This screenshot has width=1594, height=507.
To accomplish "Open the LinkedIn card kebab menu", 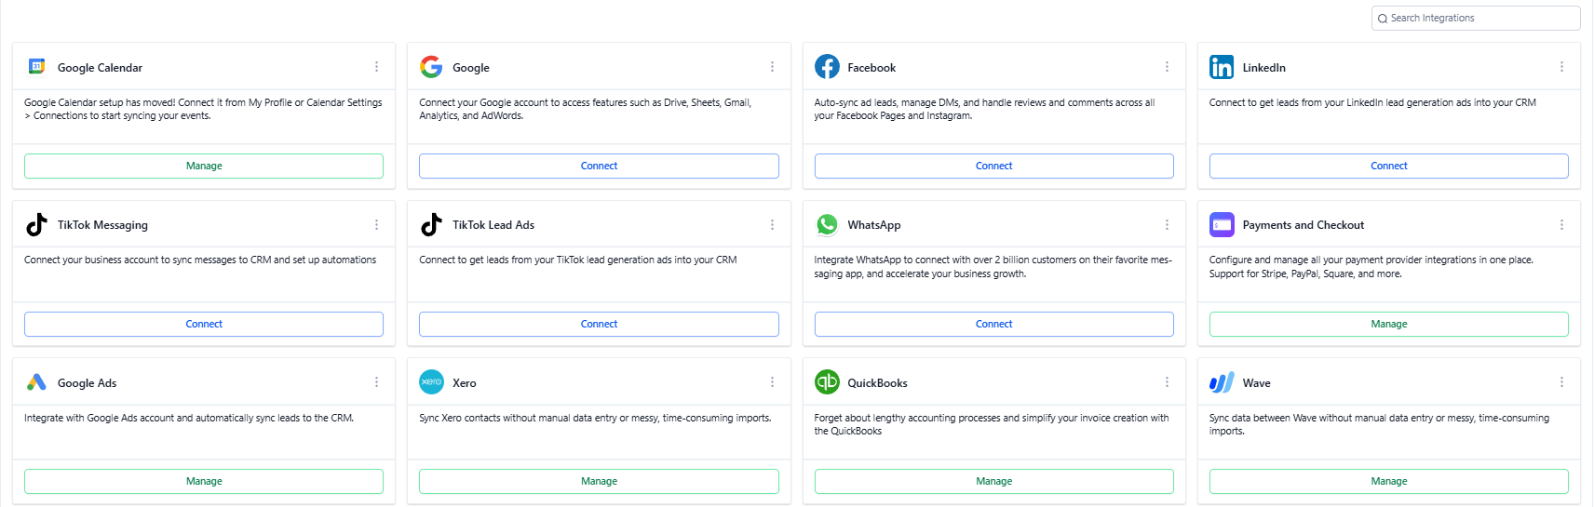I will (x=1561, y=67).
